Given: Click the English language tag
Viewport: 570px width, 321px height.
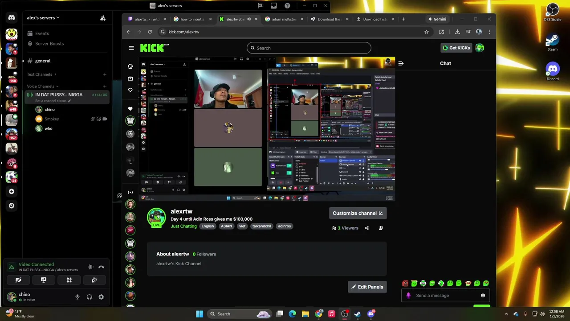Looking at the screenshot, I should (x=208, y=226).
